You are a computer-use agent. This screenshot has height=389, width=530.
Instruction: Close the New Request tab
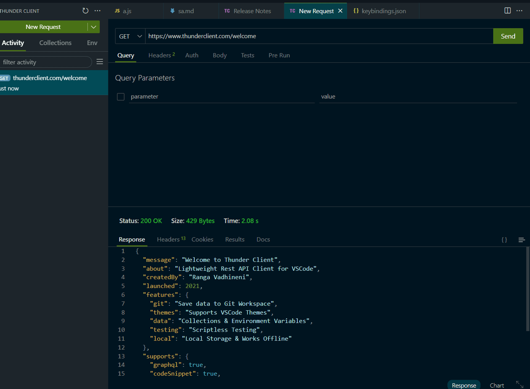click(340, 11)
